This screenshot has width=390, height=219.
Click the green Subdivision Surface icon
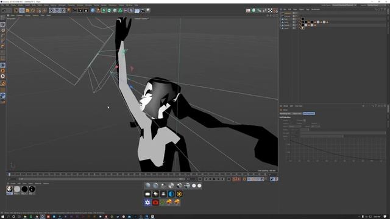point(104,10)
